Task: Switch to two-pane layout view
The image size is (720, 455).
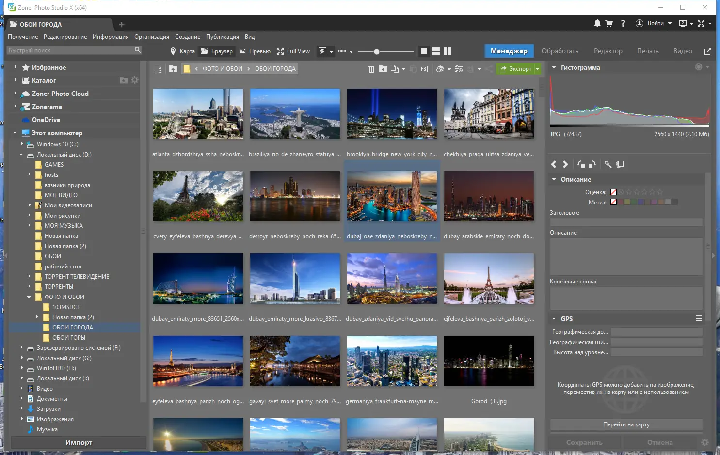Action: click(x=436, y=51)
